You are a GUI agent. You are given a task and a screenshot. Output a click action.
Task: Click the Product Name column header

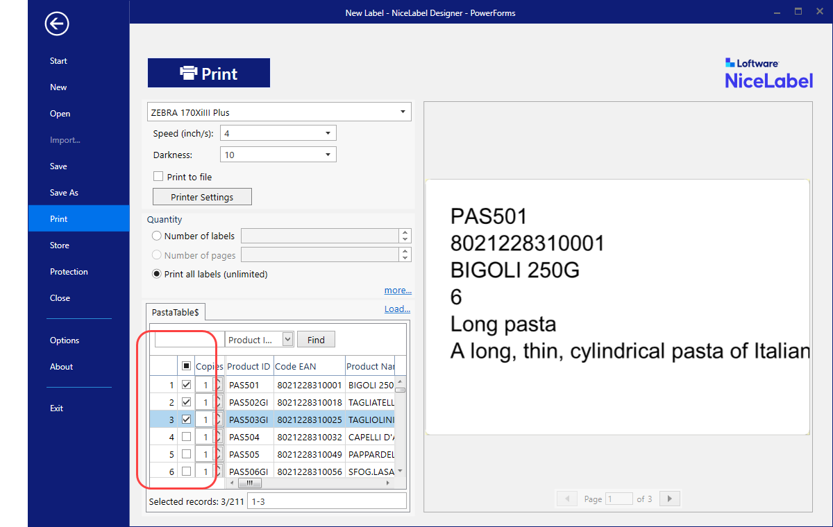pyautogui.click(x=370, y=366)
